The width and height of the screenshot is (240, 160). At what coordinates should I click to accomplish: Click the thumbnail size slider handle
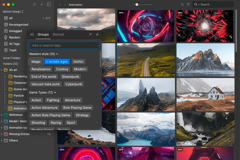pos(137,4)
